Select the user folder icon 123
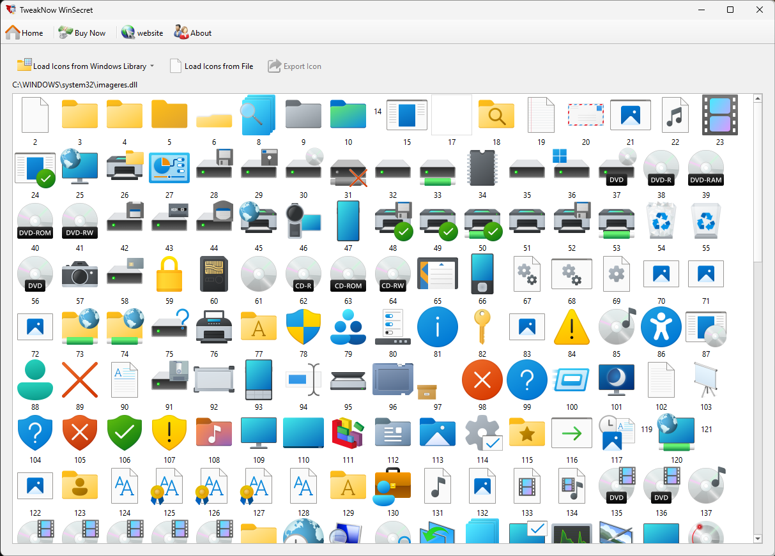Viewport: 775px width, 556px height. pyautogui.click(x=80, y=486)
